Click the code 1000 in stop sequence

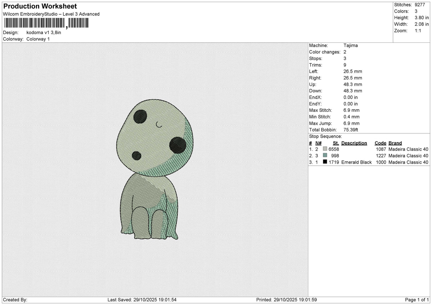coord(381,162)
